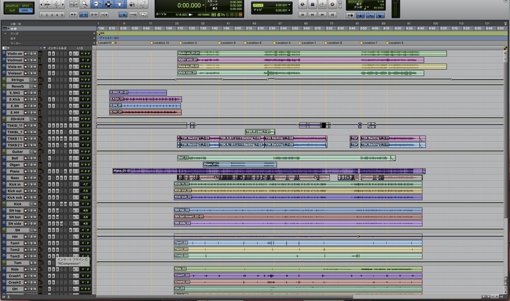Screen dimensions: 510x301
Task: Click Return to Zero transport button
Action: coord(303,15)
